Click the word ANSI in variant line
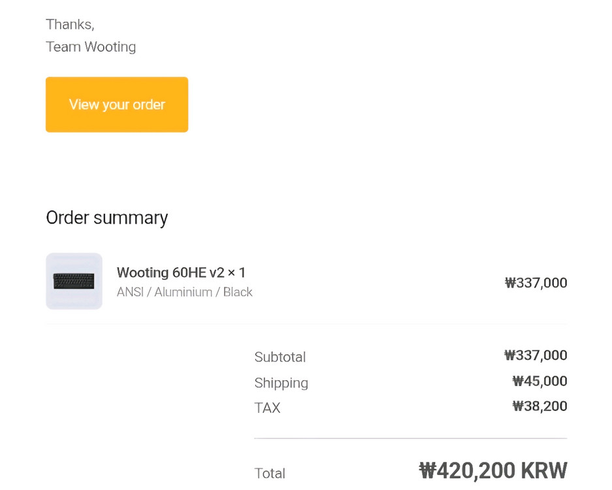The width and height of the screenshot is (612, 490). pyautogui.click(x=130, y=292)
